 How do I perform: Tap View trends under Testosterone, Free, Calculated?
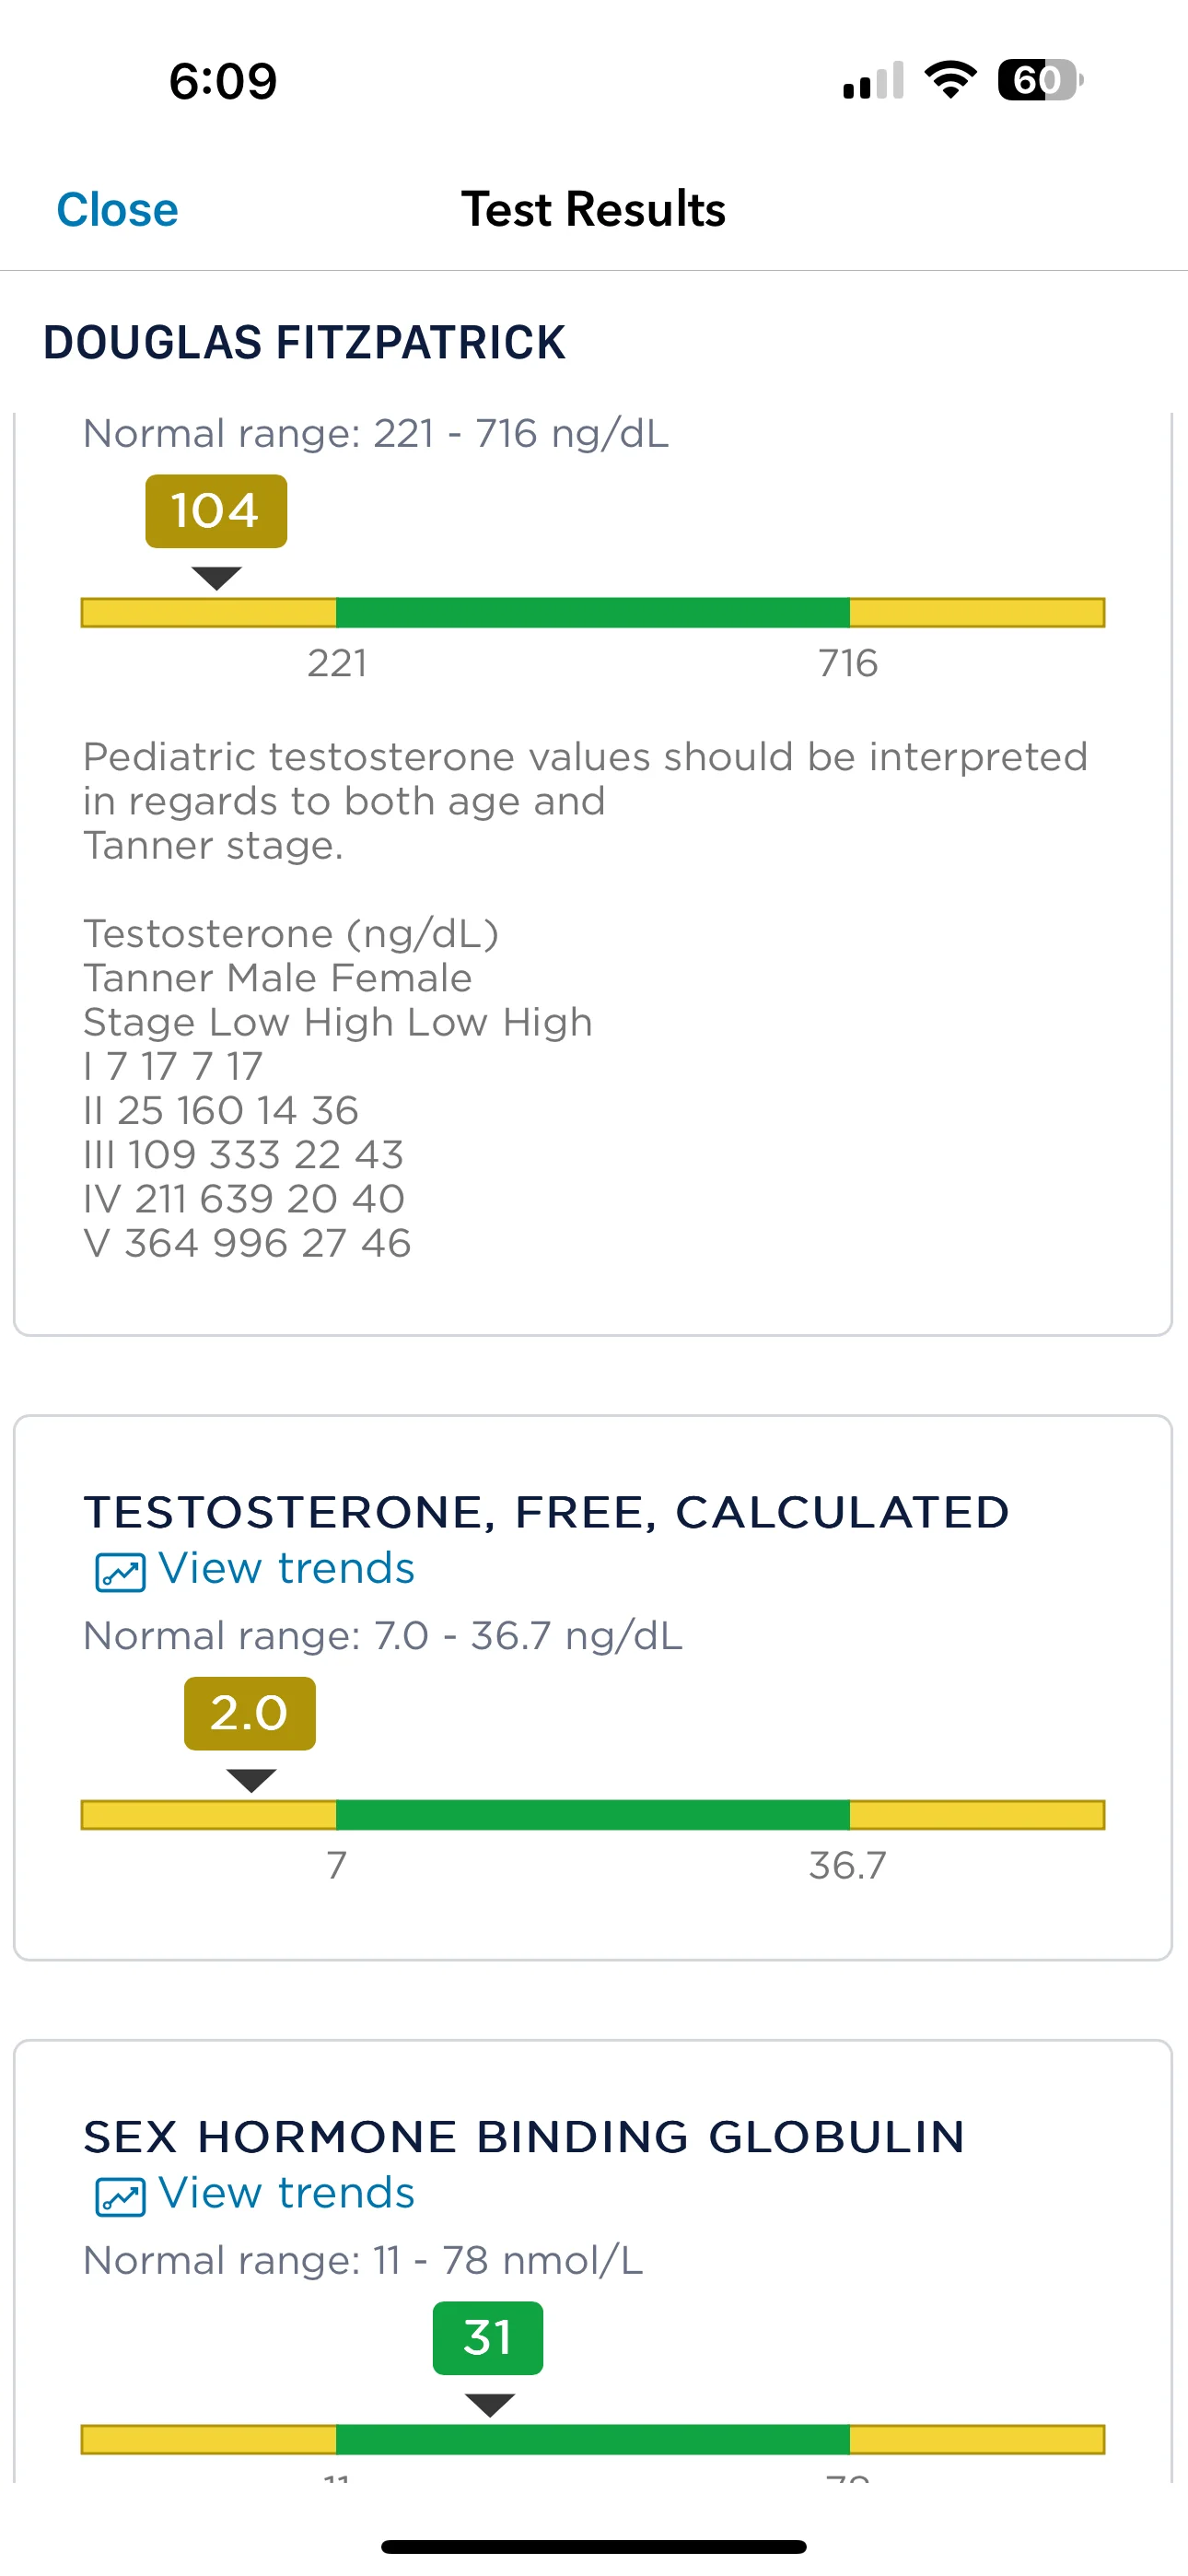286,1568
